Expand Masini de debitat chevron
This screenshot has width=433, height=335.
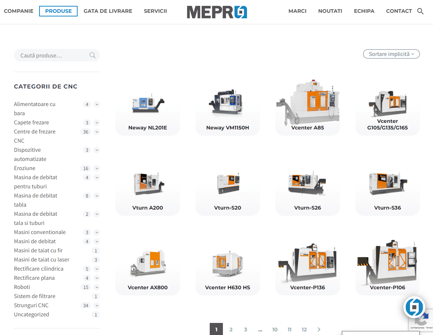[x=97, y=241]
